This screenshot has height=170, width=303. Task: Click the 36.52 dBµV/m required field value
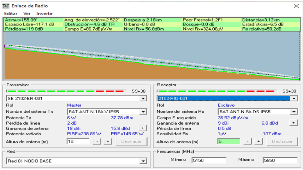tap(233, 118)
